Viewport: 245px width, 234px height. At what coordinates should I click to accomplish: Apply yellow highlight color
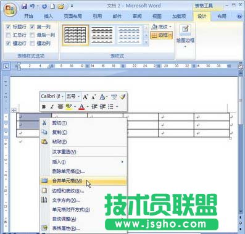click(69, 107)
